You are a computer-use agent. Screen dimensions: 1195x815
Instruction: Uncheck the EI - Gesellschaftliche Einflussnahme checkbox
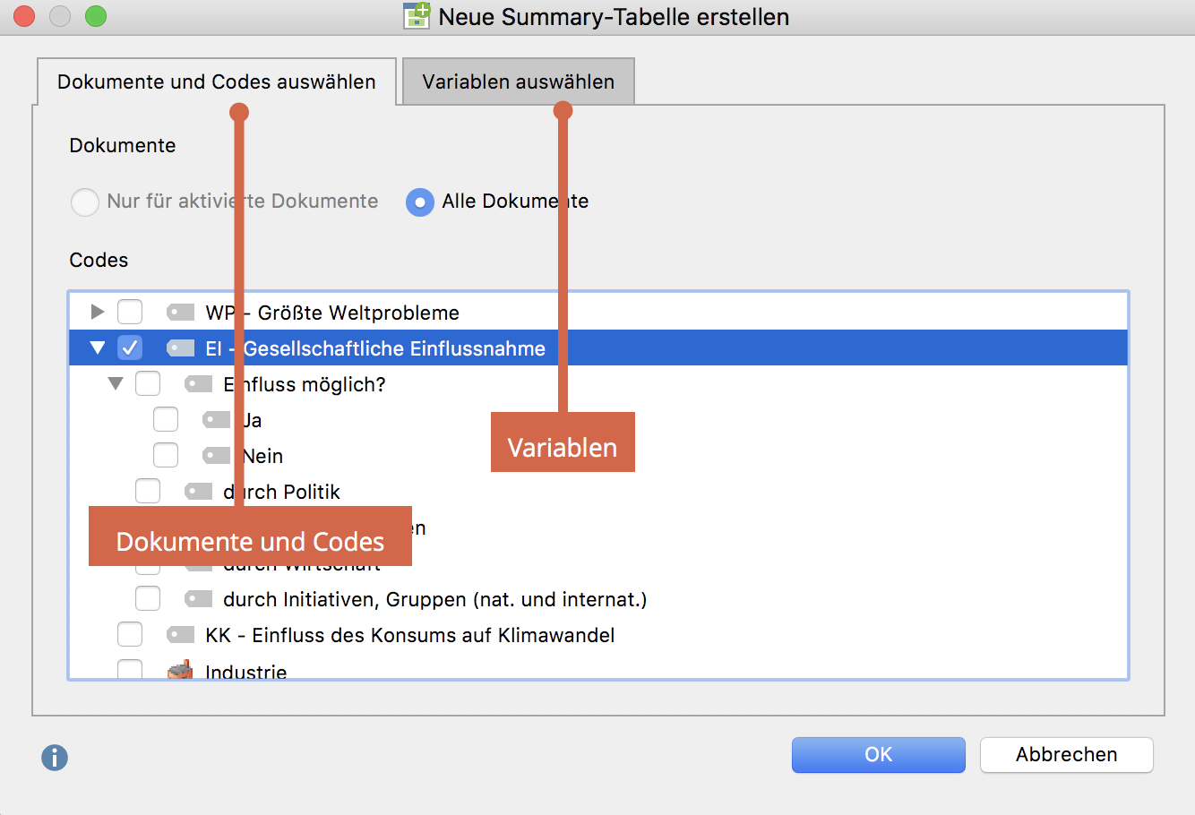tap(130, 348)
